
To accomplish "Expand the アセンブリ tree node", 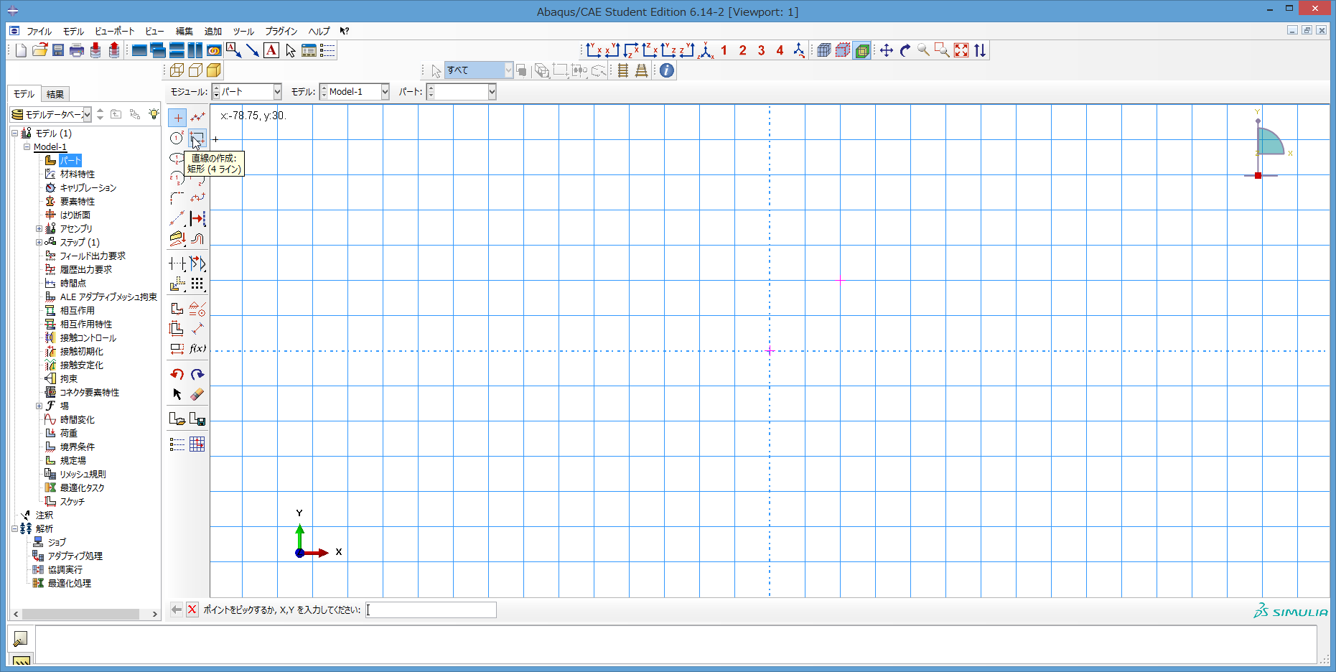I will pos(39,229).
